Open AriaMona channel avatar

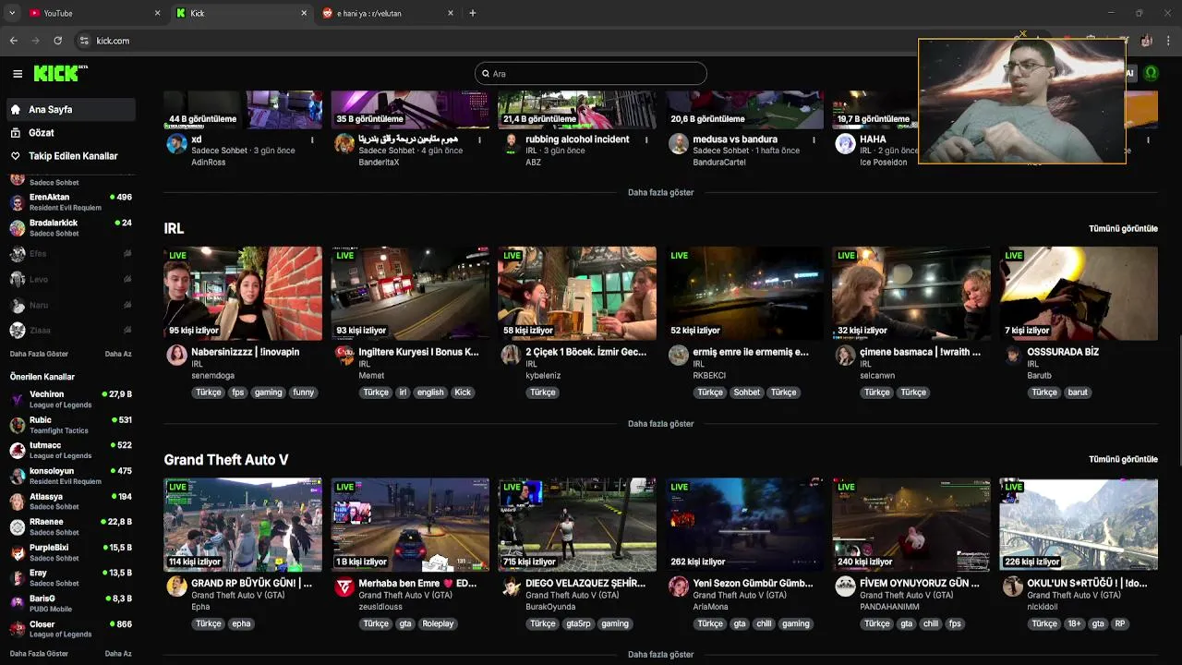[x=678, y=587]
